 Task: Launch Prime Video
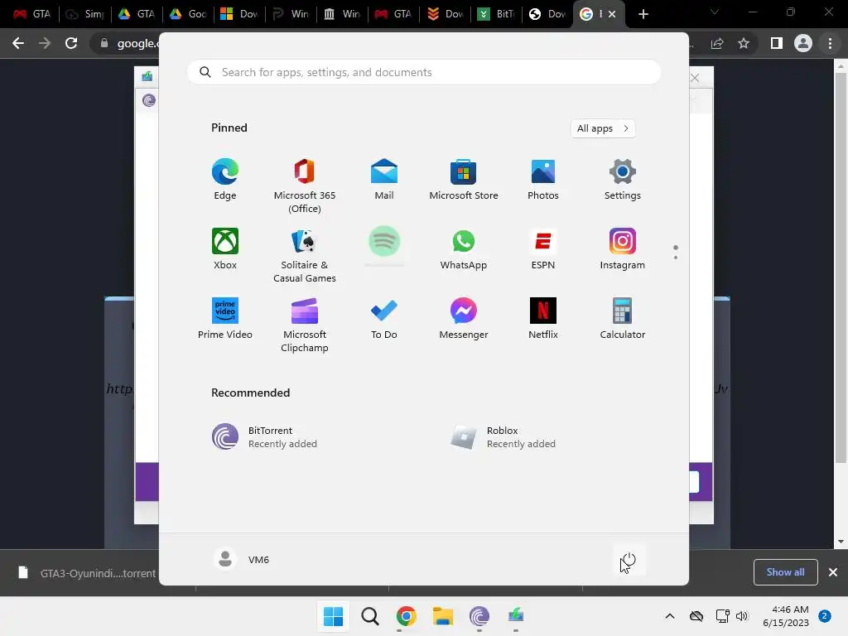tap(225, 319)
